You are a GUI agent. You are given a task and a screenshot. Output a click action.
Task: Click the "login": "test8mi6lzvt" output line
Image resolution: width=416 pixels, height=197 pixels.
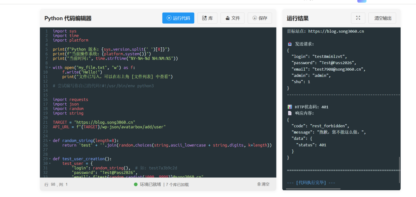(x=319, y=57)
